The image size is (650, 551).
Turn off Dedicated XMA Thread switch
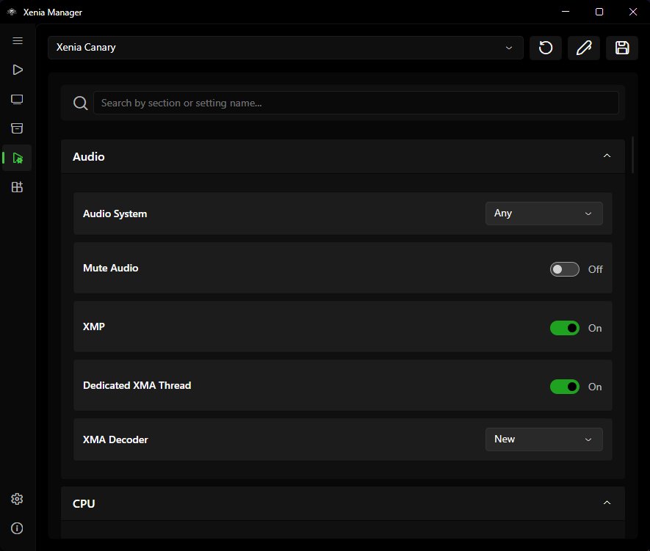565,387
